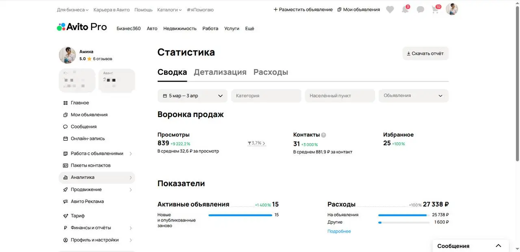Open the Услуги menu item
The image size is (520, 252).
232,28
